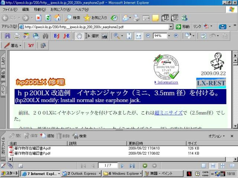
Task: Click the Save a copy floppy icon
Action: point(7,36)
